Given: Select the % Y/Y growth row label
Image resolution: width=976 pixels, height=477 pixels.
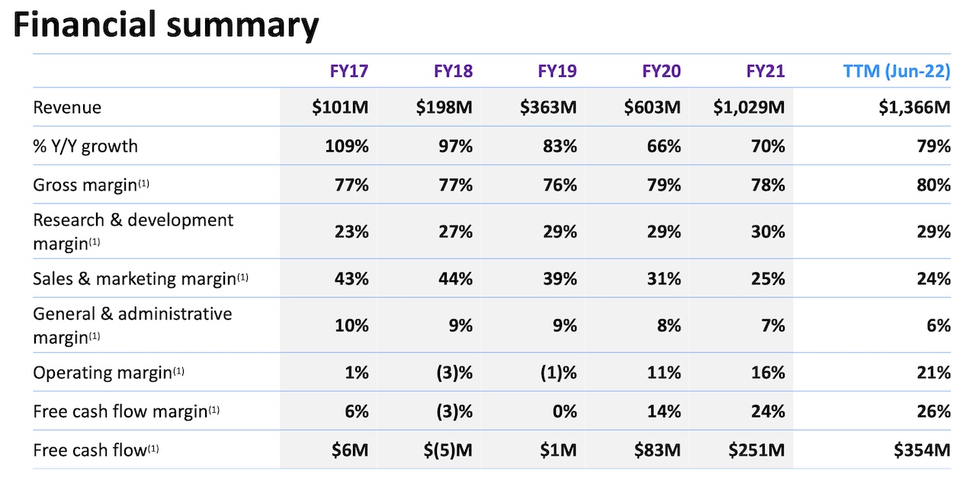Looking at the screenshot, I should [x=85, y=146].
